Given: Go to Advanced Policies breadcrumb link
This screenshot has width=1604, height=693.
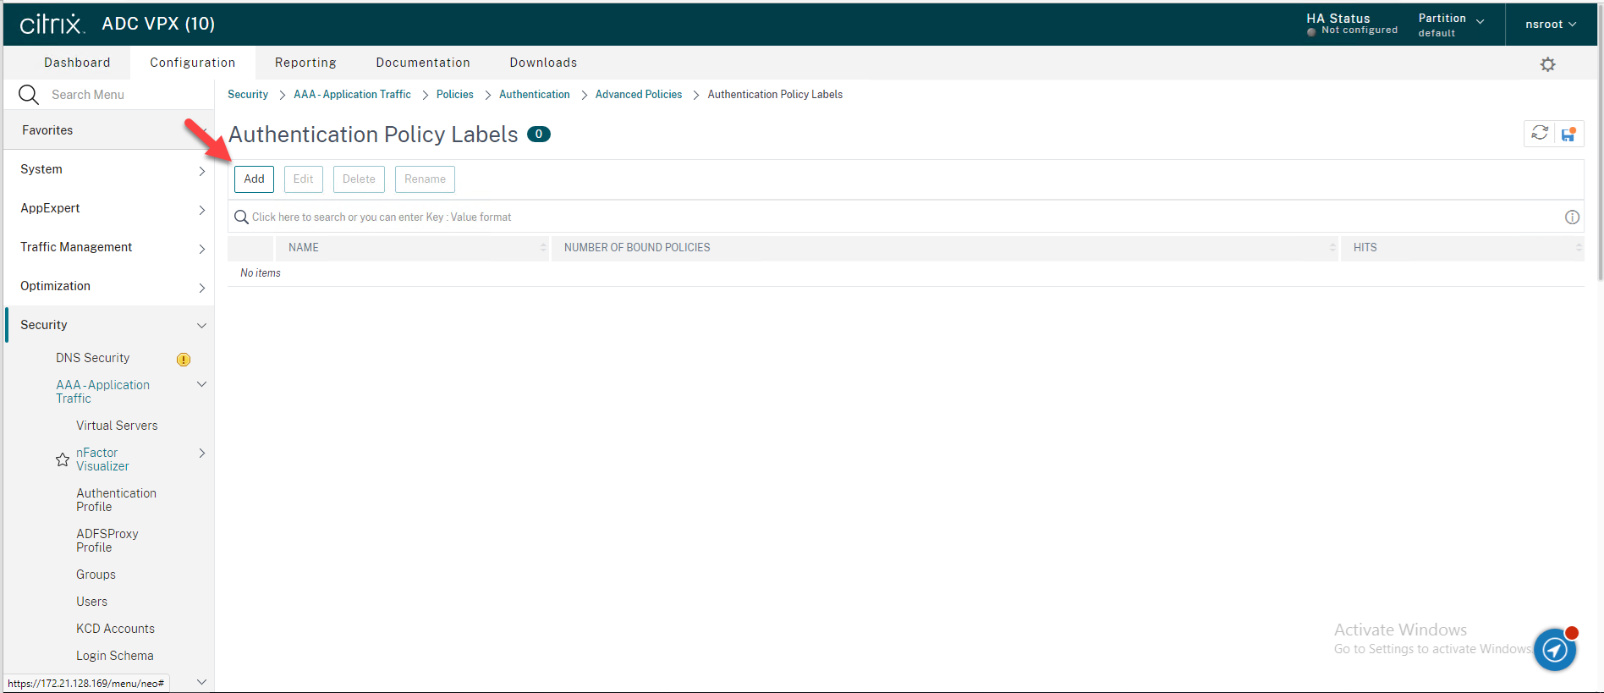Looking at the screenshot, I should [639, 95].
